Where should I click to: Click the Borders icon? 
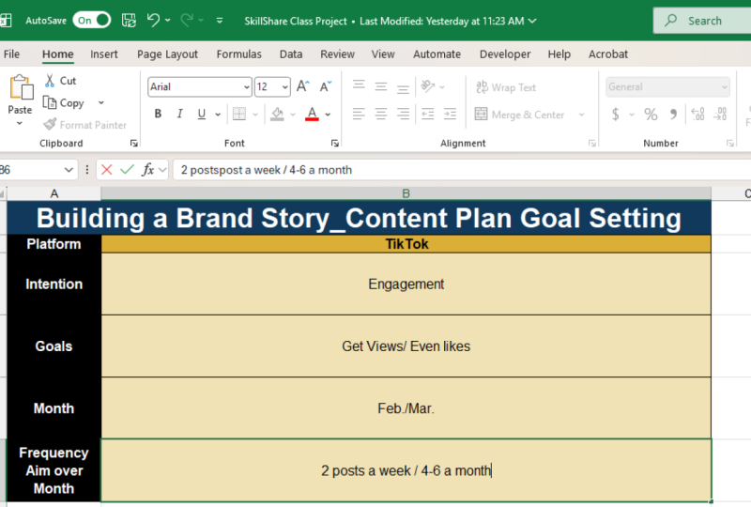coord(239,114)
